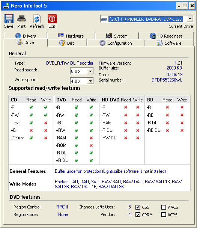The height and width of the screenshot is (228, 197).
Task: Click the Nero InfoTool title bar icon
Action: [6, 6]
